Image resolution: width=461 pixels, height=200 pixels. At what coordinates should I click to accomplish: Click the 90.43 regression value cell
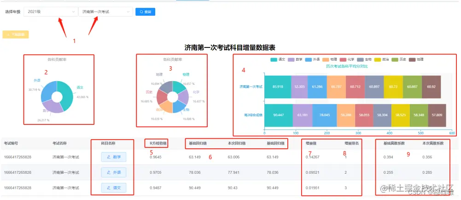[233, 188]
